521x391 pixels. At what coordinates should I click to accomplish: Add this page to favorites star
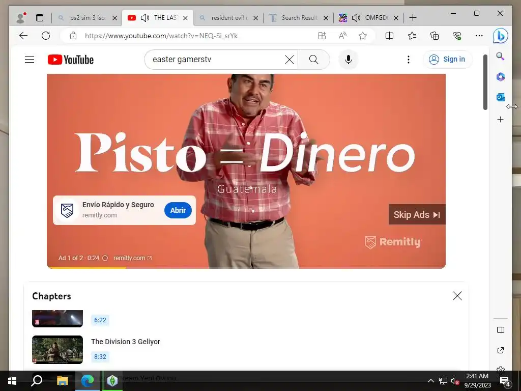(x=363, y=36)
